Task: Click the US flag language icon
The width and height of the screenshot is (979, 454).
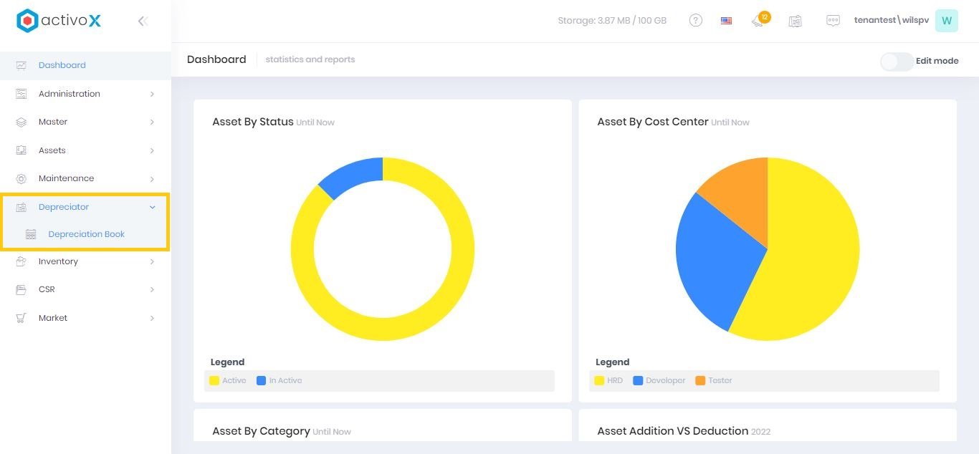Action: pos(726,21)
